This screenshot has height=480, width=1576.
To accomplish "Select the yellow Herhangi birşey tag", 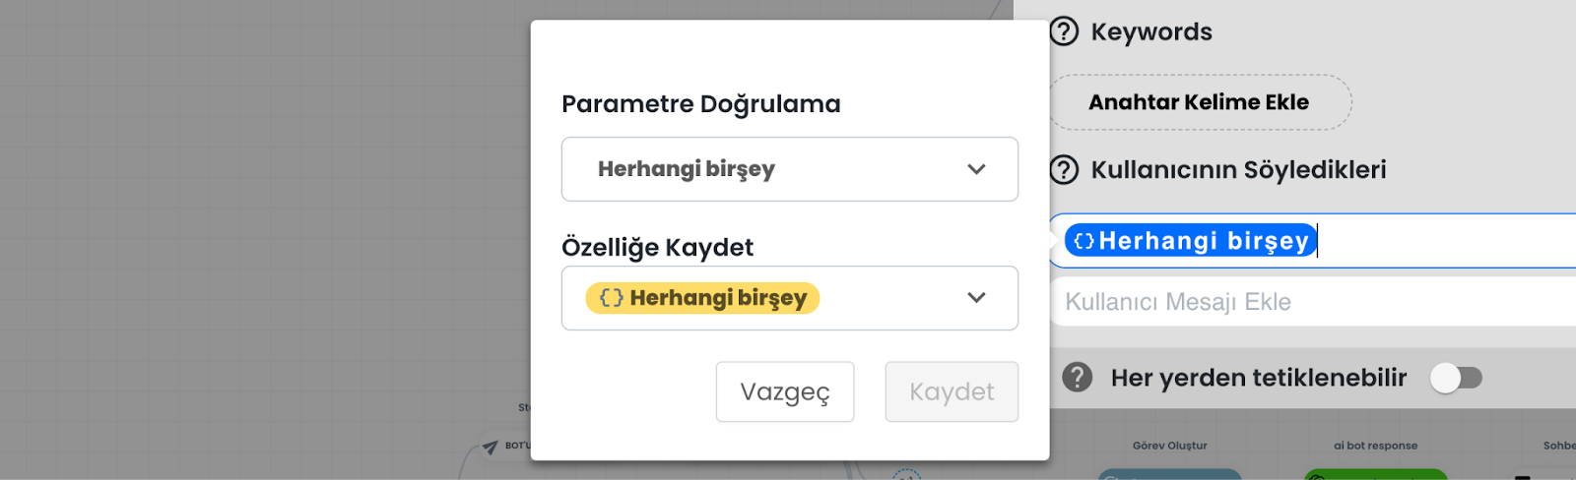I will point(717,298).
